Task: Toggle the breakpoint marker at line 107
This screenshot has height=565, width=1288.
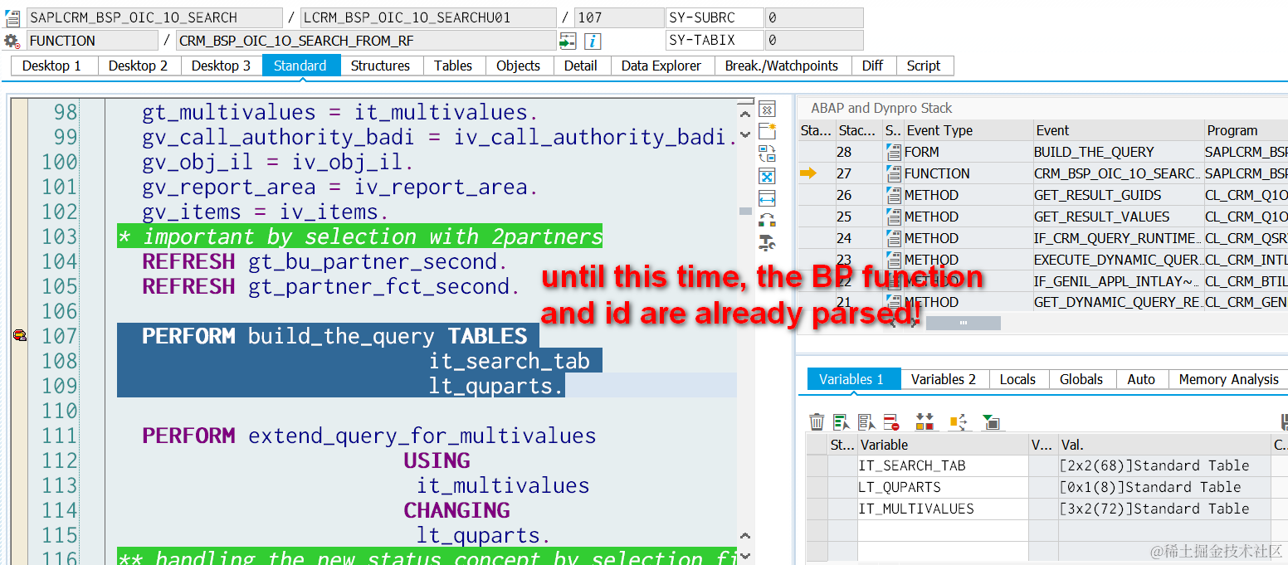Action: coord(18,335)
